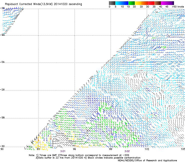Viewport: 185px width, 162px height.
Task: Click the brown 35-40 knots legend segment
Action: coord(157,3)
